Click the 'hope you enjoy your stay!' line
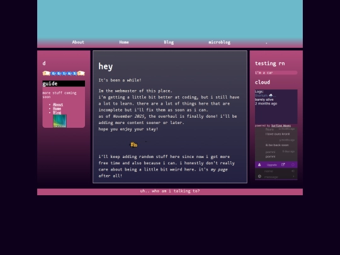 tap(128, 129)
